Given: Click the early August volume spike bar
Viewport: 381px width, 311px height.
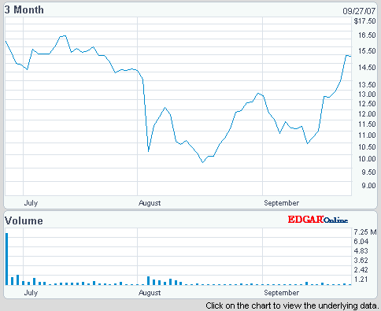Looking at the screenshot, I should coord(149,280).
